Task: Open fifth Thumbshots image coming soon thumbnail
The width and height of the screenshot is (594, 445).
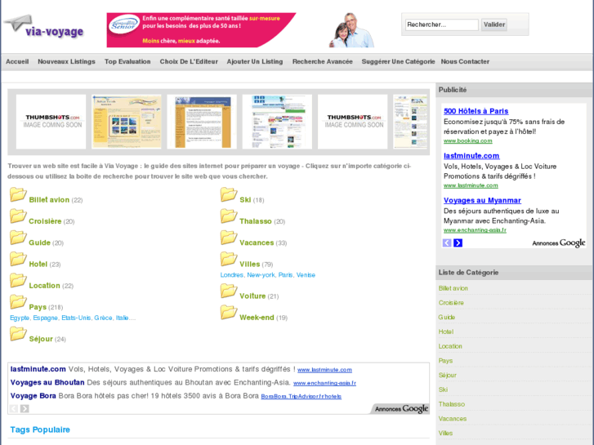Action: pyautogui.click(x=353, y=122)
